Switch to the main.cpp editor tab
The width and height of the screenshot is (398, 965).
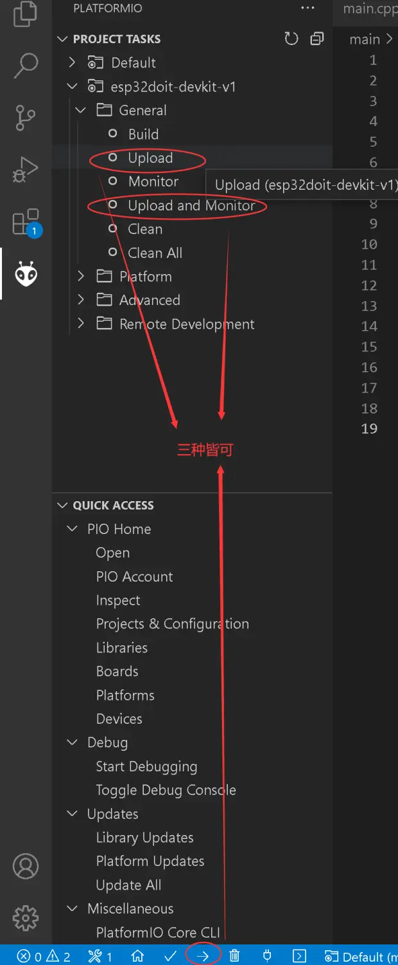click(369, 9)
